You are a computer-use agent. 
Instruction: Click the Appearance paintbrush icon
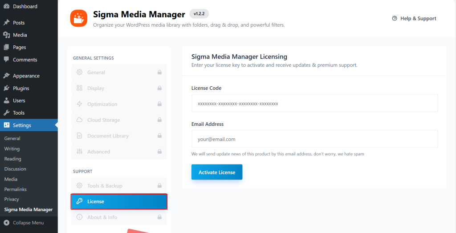coord(6,76)
